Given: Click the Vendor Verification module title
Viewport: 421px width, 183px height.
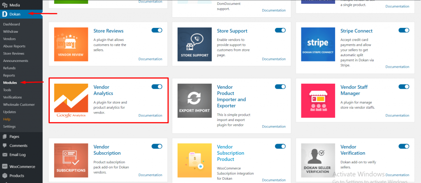Looking at the screenshot, I should [x=353, y=150].
